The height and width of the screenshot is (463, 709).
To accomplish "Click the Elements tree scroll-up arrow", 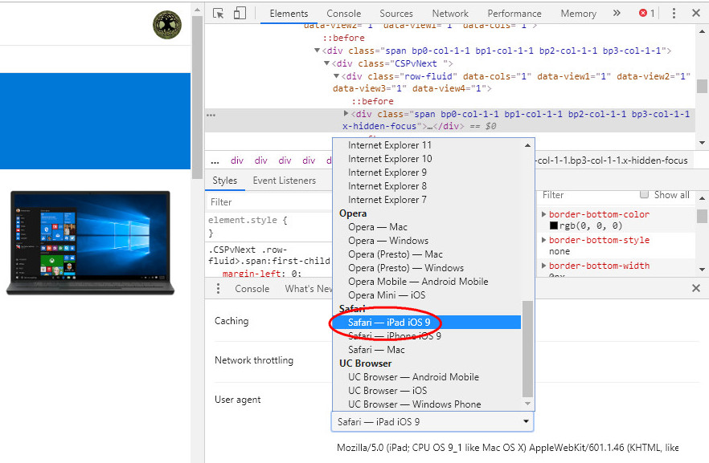I will 701,31.
